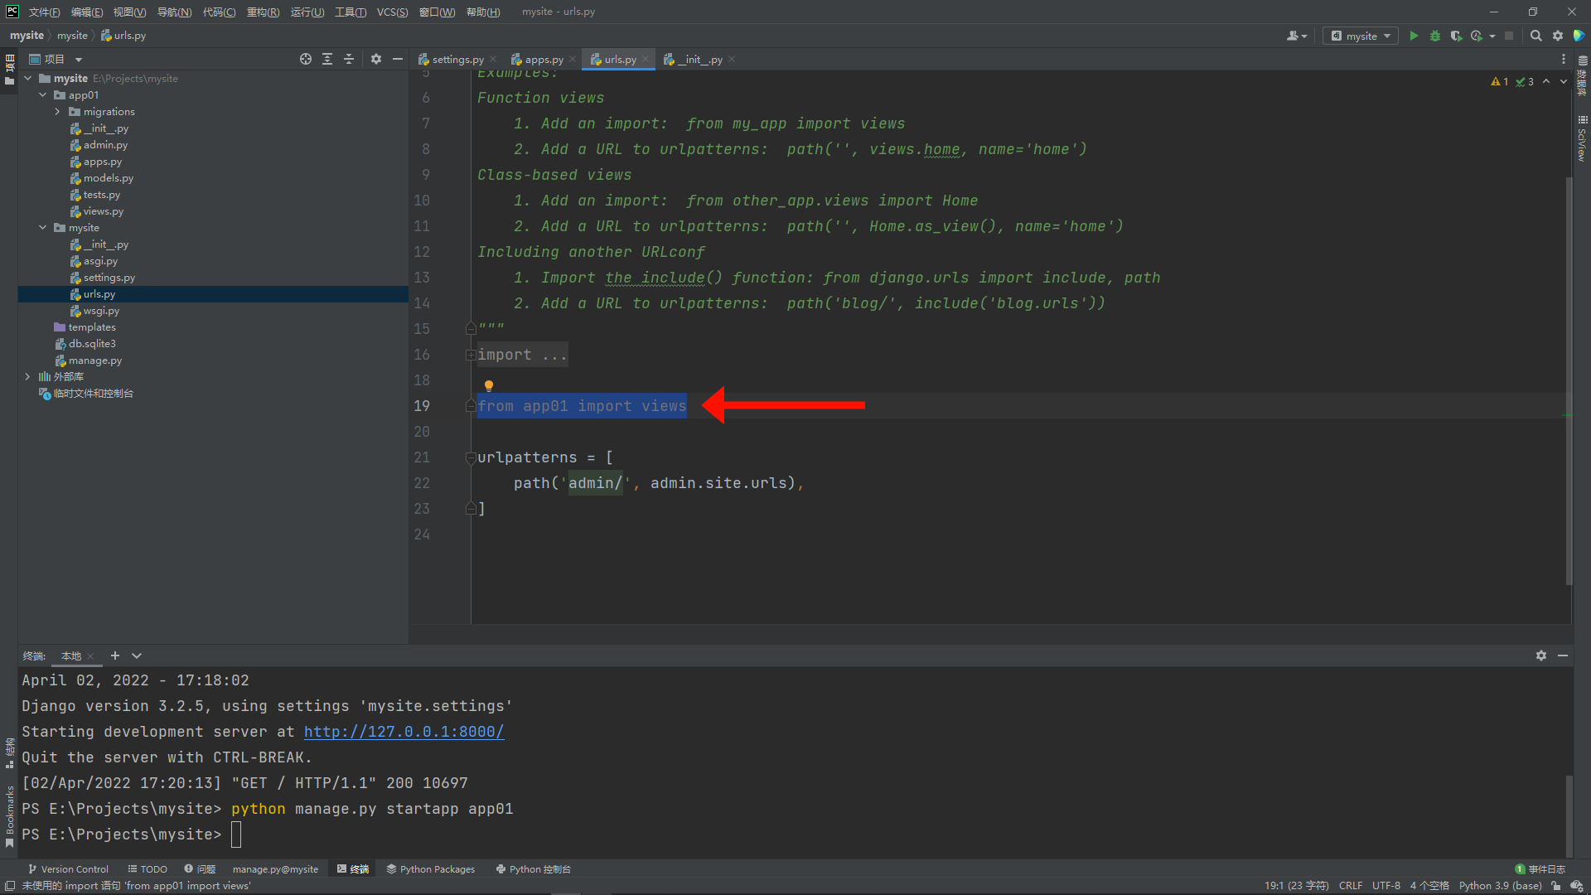The height and width of the screenshot is (895, 1591).
Task: Open the TODO tool window
Action: 147,869
